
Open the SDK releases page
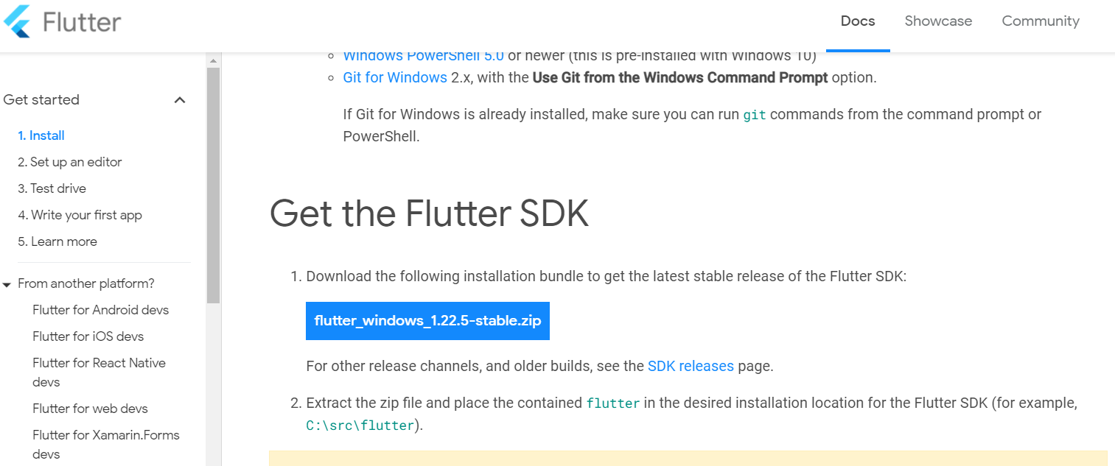[691, 366]
